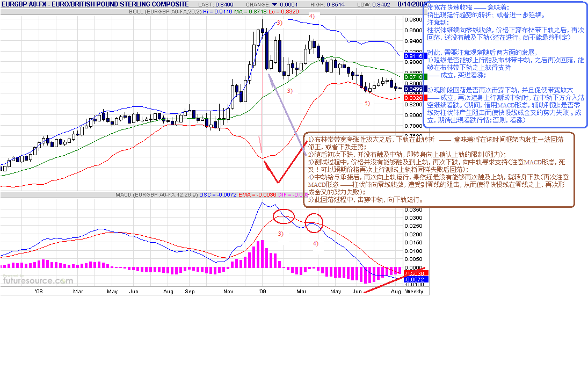Click the 0.0050 MACD axis label
588x377 pixels.
coord(413,259)
